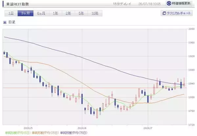
Task: Select the 1日 chart period tab
Action: (x=11, y=13)
